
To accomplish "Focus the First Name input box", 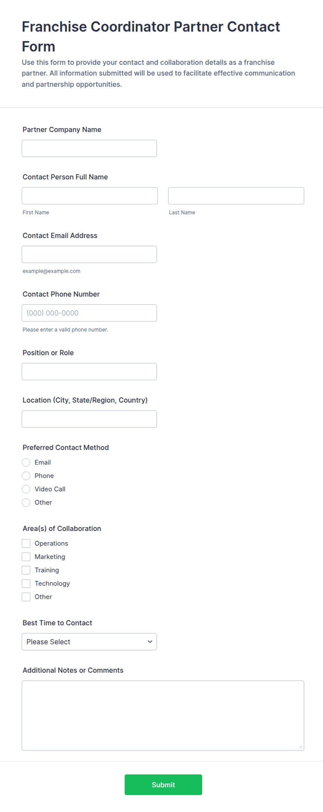I will pyautogui.click(x=90, y=196).
